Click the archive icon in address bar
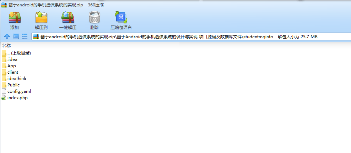 36,37
